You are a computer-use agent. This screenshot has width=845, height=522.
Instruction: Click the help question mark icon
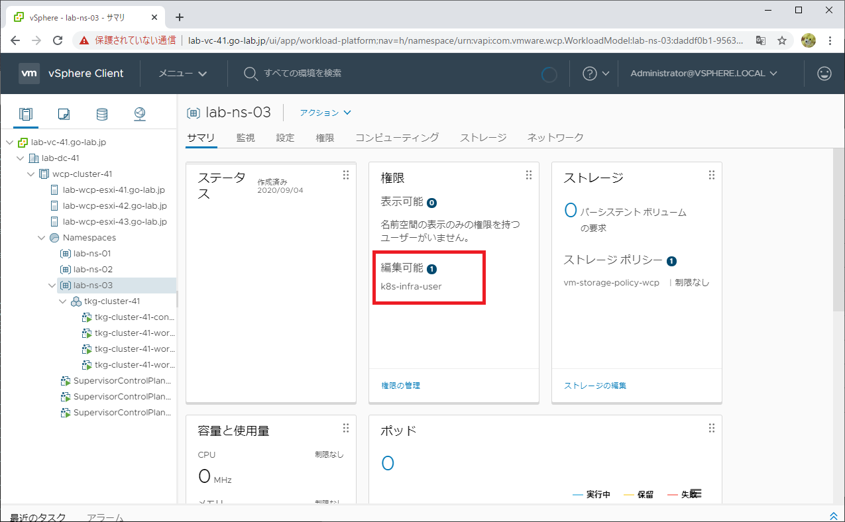[589, 74]
